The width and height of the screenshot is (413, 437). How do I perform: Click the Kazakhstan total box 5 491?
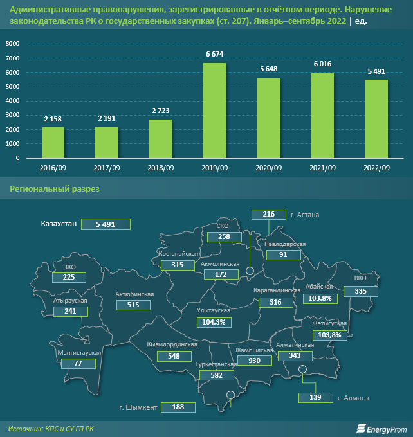[x=106, y=224]
